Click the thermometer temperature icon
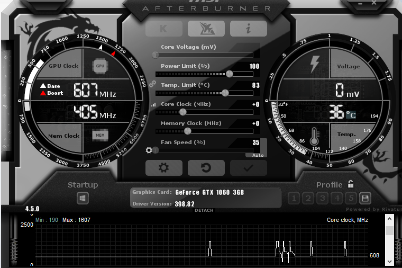 [314, 136]
